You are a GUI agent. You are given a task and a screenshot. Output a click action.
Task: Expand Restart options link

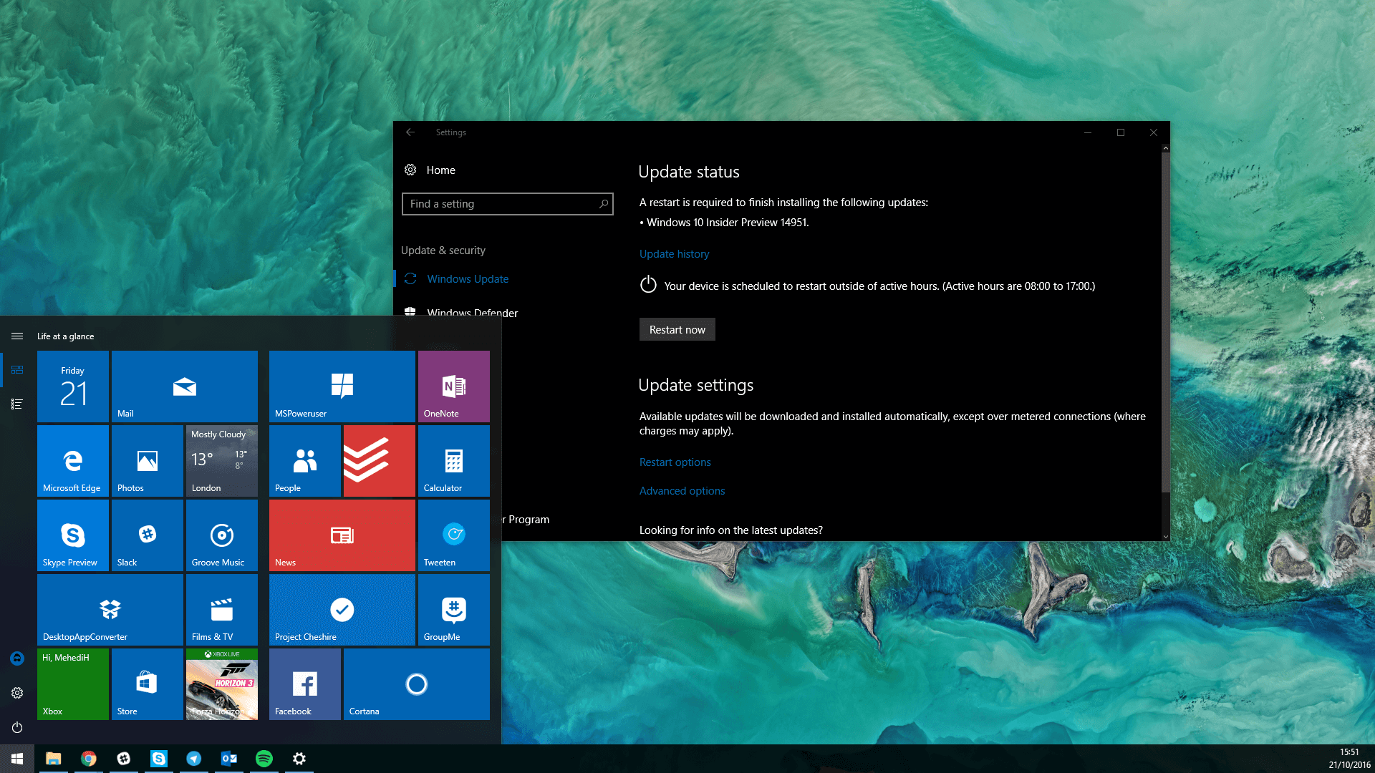[675, 462]
